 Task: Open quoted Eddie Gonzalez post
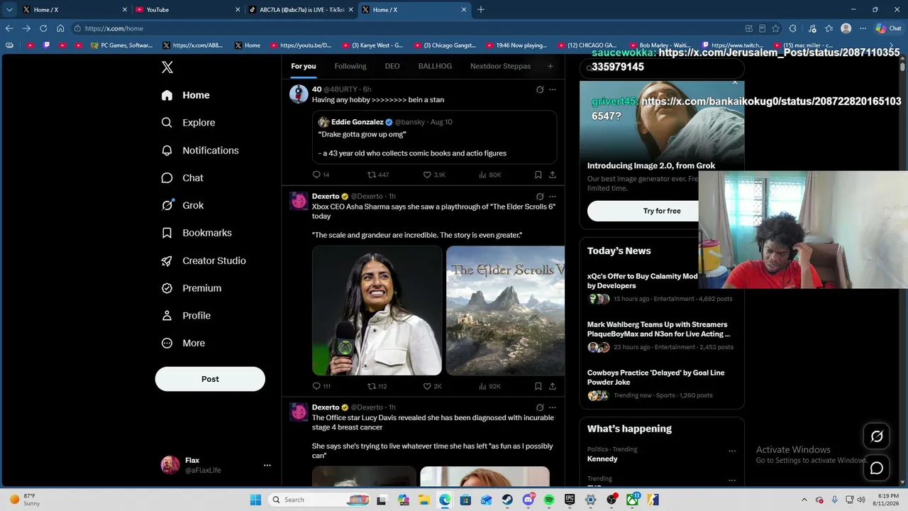click(434, 138)
